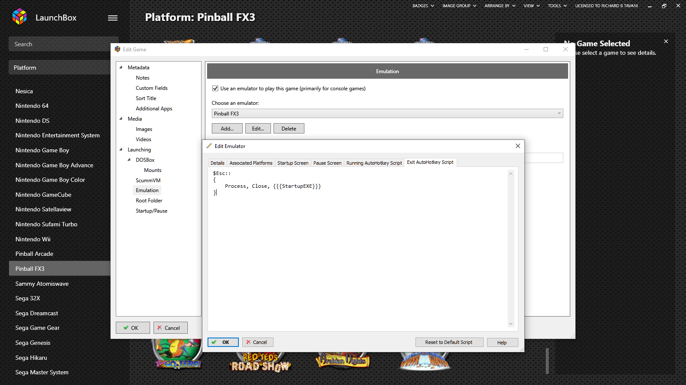The image size is (686, 385).
Task: Click the Delete emulator button
Action: (x=289, y=128)
